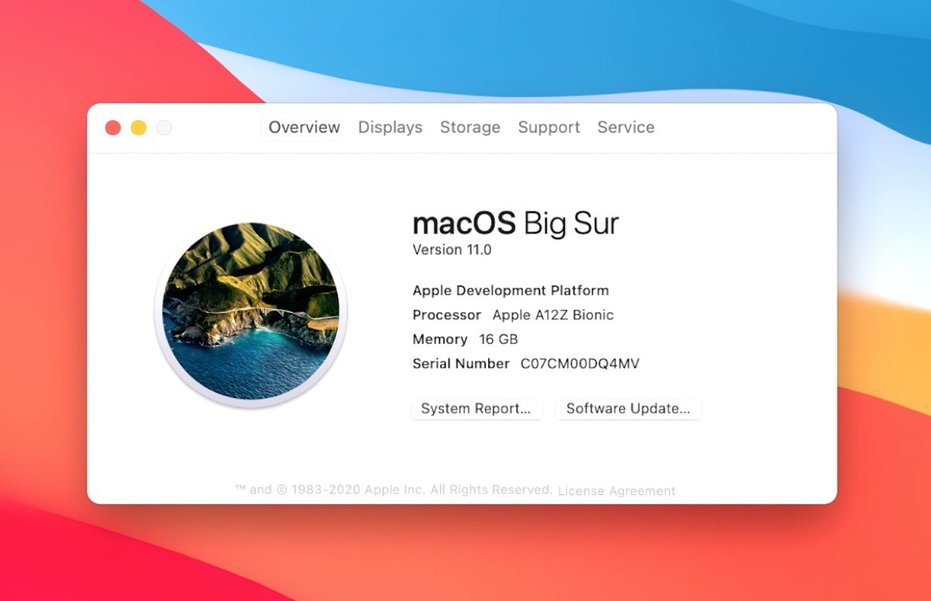Minimize the window with the yellow button

click(139, 128)
